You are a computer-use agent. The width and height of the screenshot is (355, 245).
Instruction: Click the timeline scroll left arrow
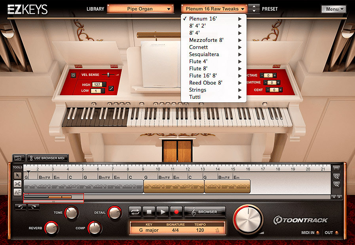pos(334,197)
